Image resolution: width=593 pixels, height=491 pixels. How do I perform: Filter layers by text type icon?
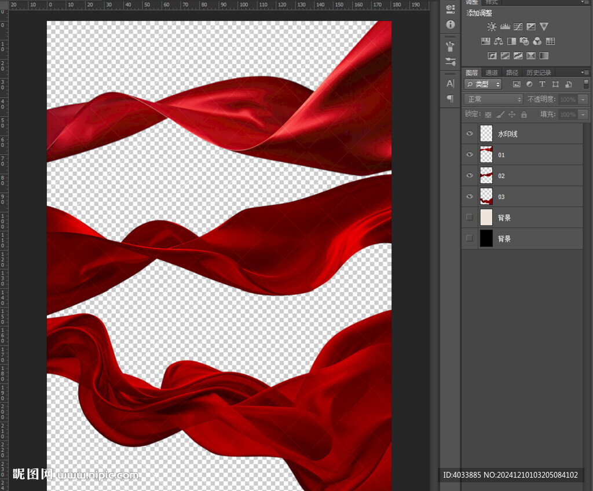click(543, 84)
